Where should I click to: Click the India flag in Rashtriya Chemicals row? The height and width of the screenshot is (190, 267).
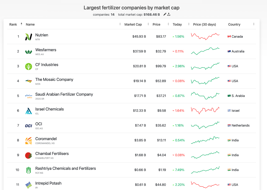pyautogui.click(x=229, y=170)
